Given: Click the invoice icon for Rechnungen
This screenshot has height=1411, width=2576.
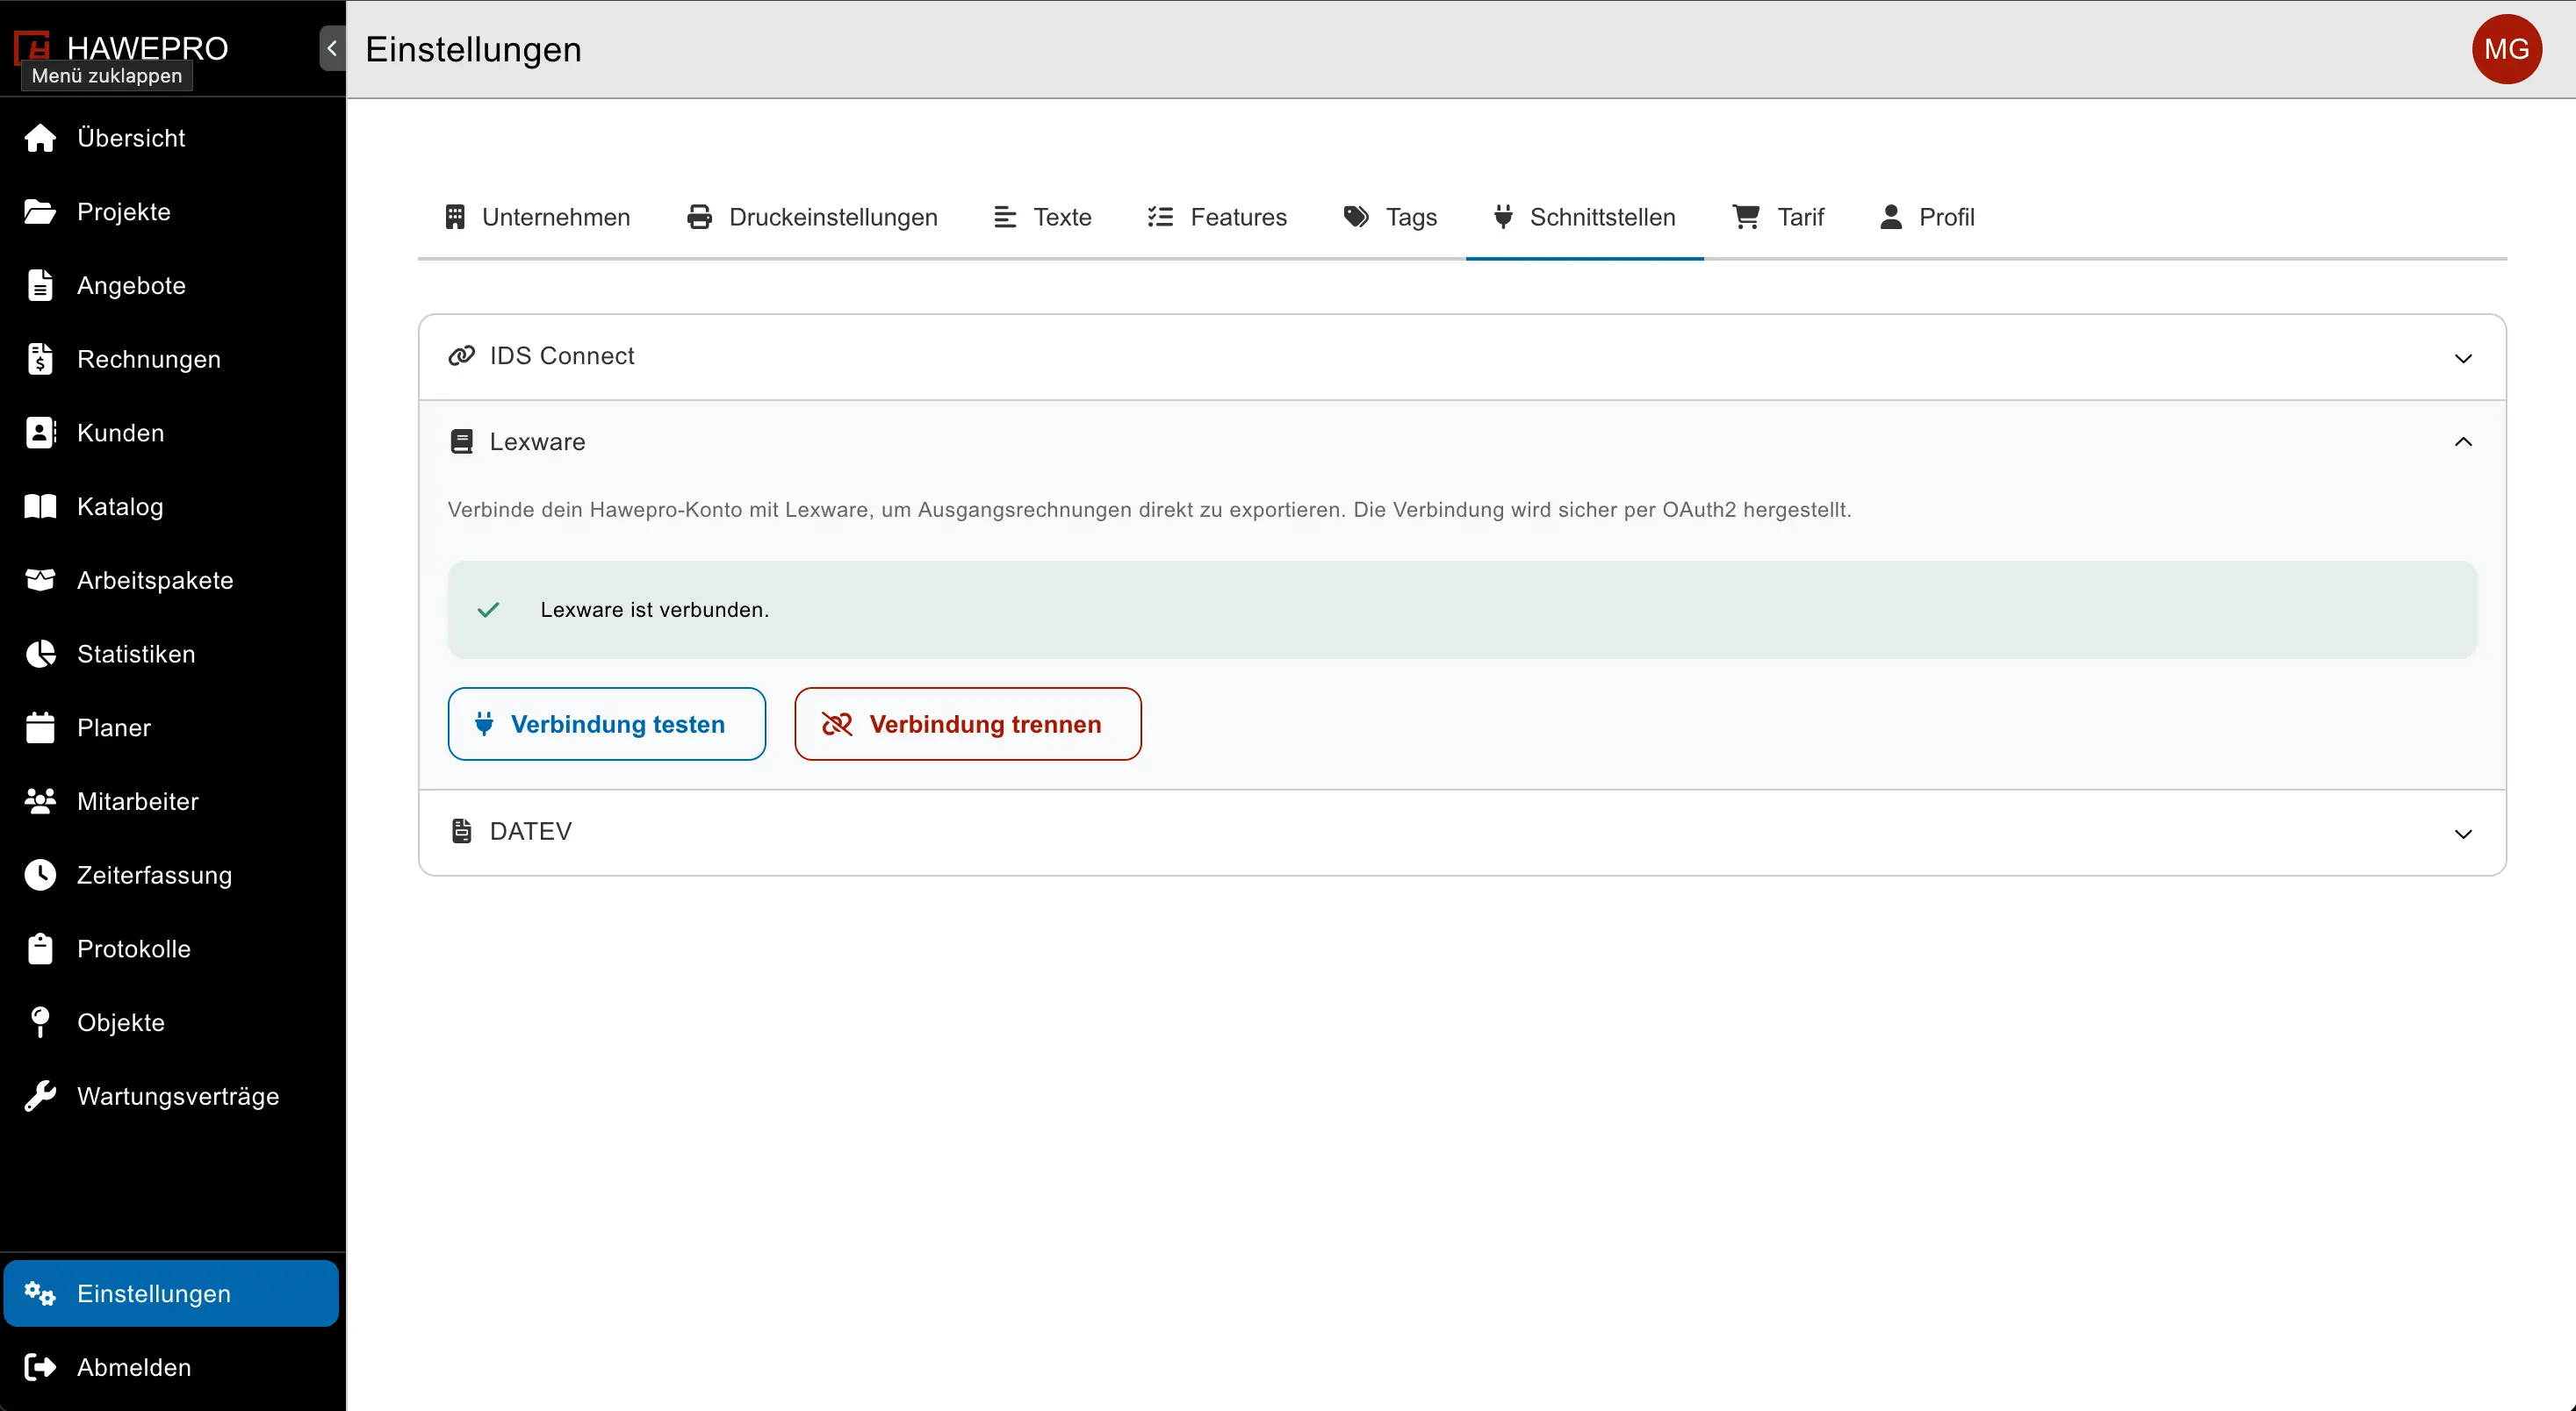Looking at the screenshot, I should tap(40, 359).
